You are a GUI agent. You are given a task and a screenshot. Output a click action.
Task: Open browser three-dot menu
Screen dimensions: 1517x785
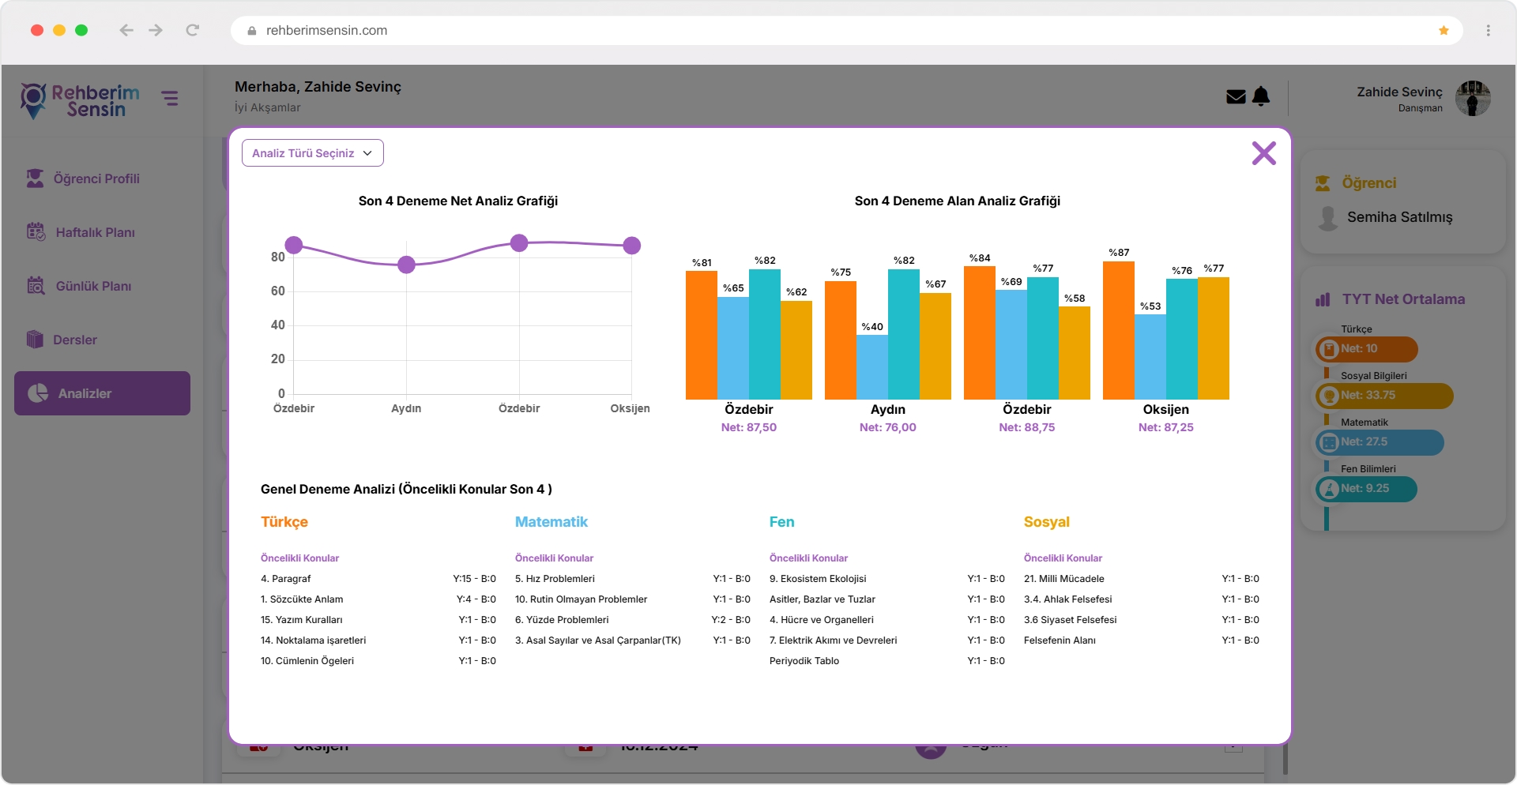pos(1488,31)
